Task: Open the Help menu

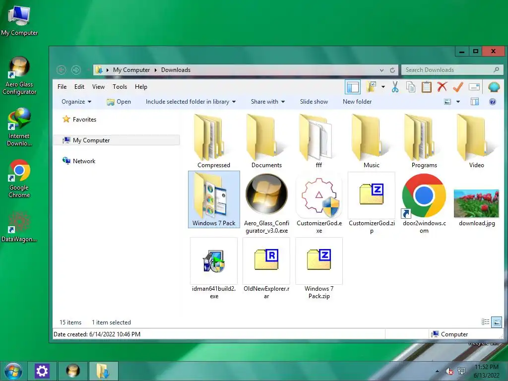Action: point(141,87)
